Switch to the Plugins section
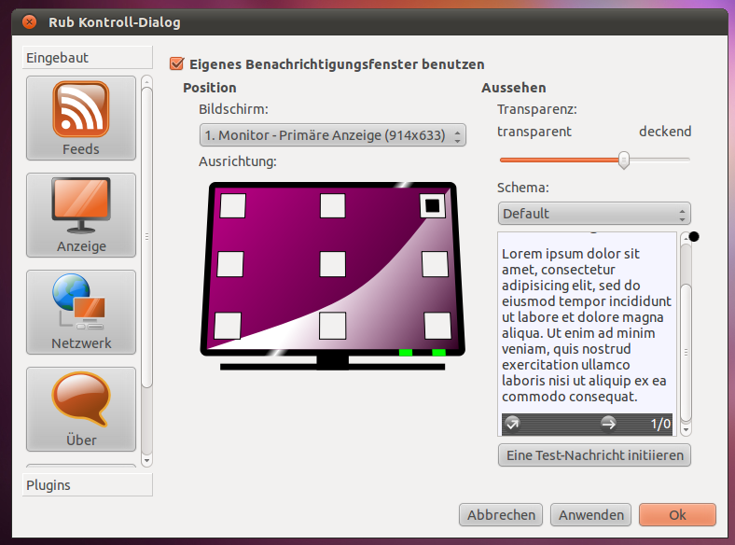The width and height of the screenshot is (735, 545). tap(87, 485)
